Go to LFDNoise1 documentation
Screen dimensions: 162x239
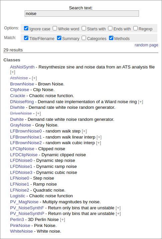(21, 167)
